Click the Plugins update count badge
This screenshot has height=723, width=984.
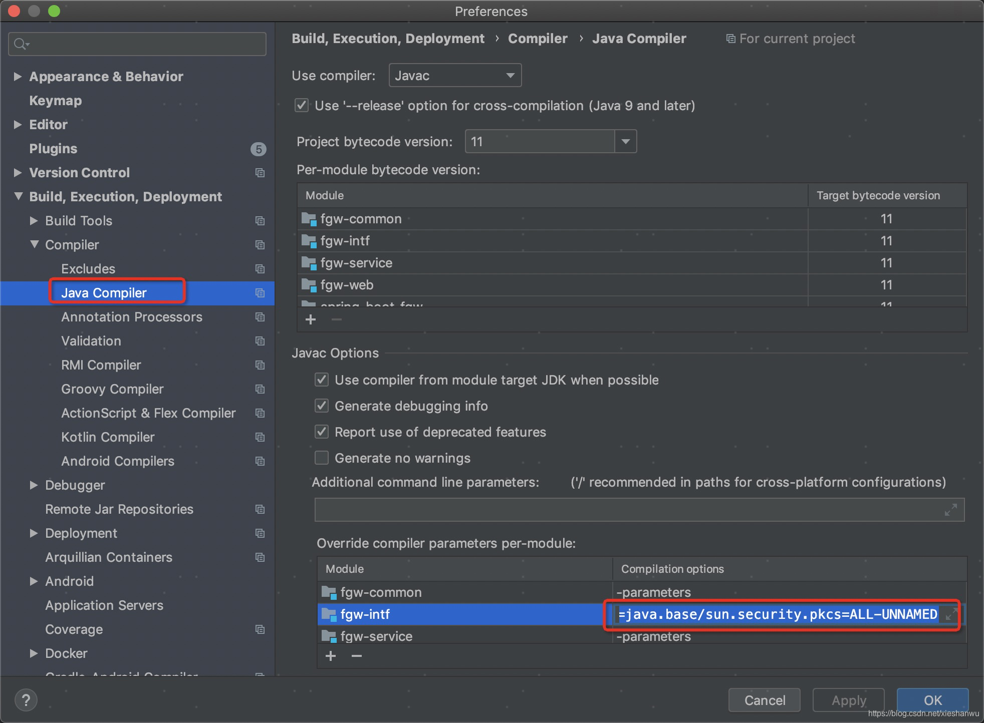tap(259, 149)
